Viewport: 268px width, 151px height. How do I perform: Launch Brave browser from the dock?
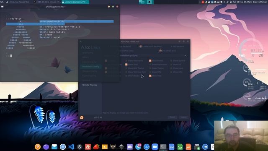point(38,147)
